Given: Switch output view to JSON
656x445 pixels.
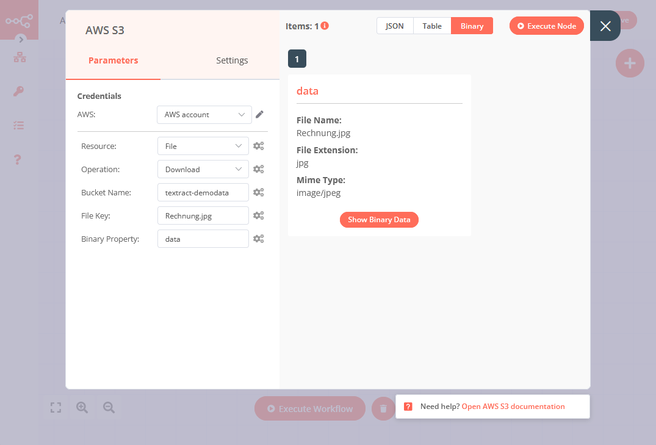Looking at the screenshot, I should (395, 26).
